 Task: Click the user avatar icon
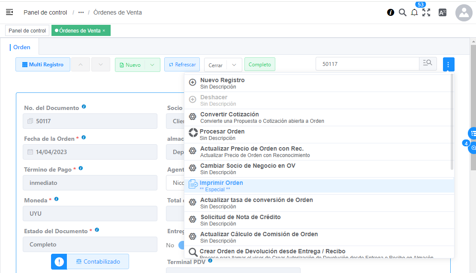tap(464, 13)
